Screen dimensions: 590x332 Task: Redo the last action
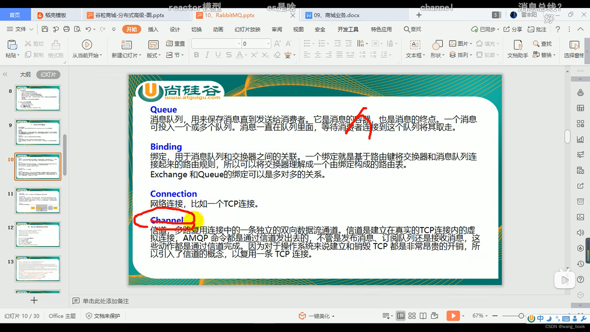[x=103, y=29]
